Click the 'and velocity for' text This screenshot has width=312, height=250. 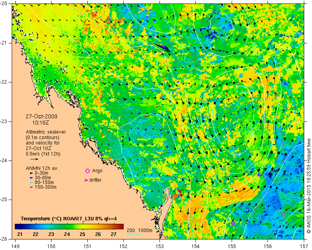point(43,143)
